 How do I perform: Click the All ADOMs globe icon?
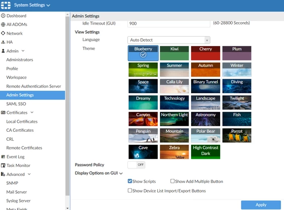pyautogui.click(x=3, y=25)
